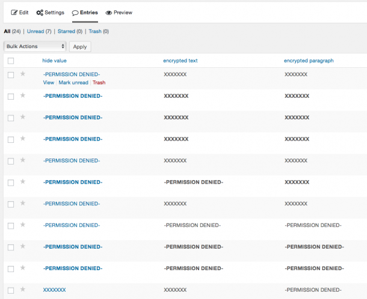Check the first entry row checkbox

[x=11, y=74]
